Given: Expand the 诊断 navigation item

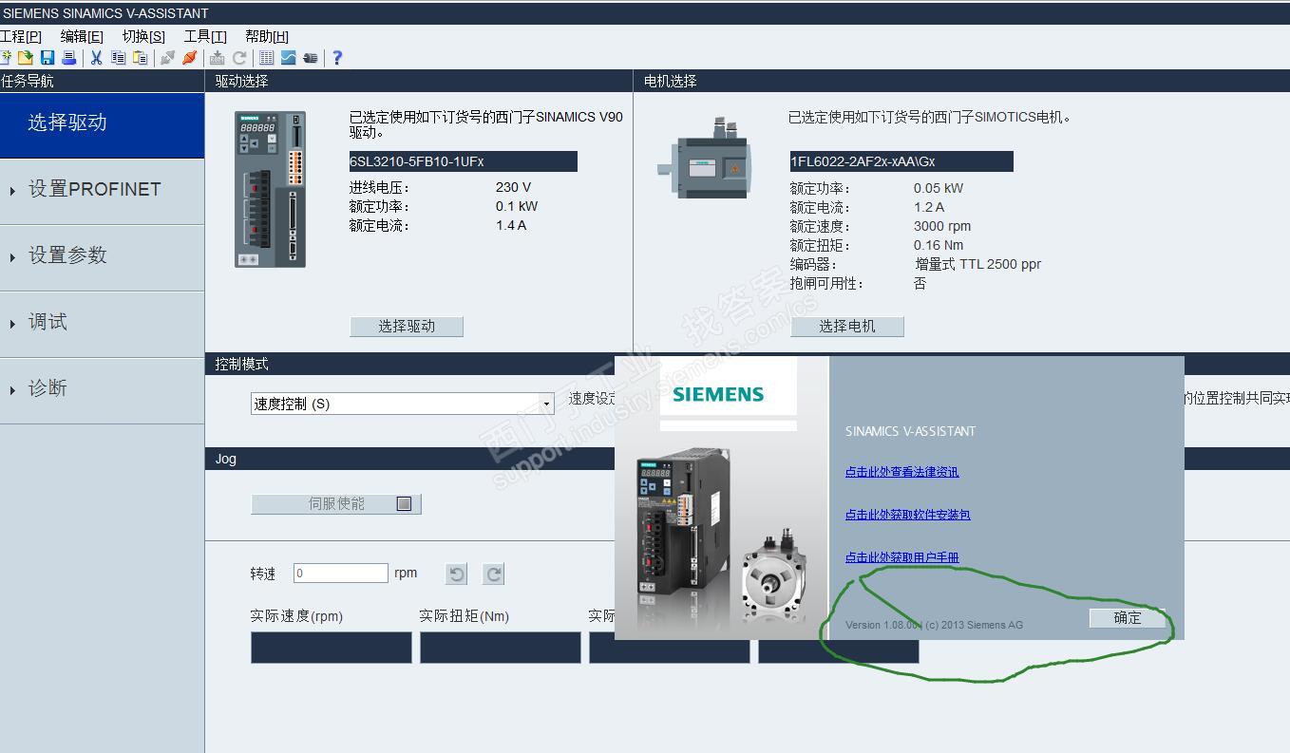Looking at the screenshot, I should pyautogui.click(x=102, y=390).
